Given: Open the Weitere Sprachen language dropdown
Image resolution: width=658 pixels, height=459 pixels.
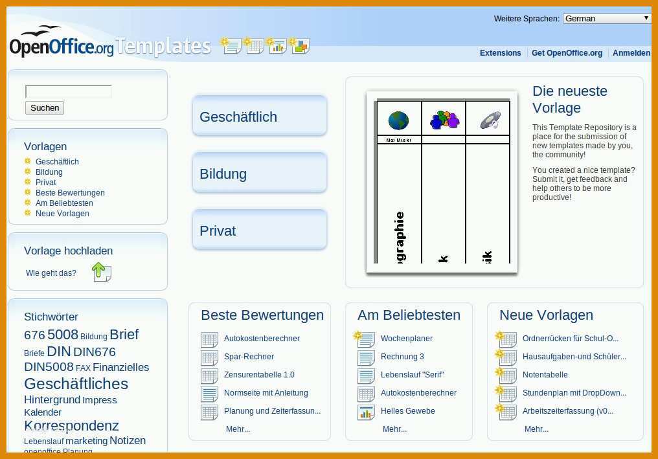Looking at the screenshot, I should point(607,19).
